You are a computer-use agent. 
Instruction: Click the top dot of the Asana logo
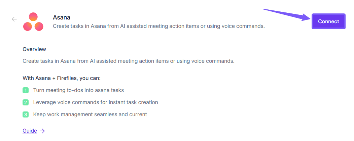click(33, 17)
